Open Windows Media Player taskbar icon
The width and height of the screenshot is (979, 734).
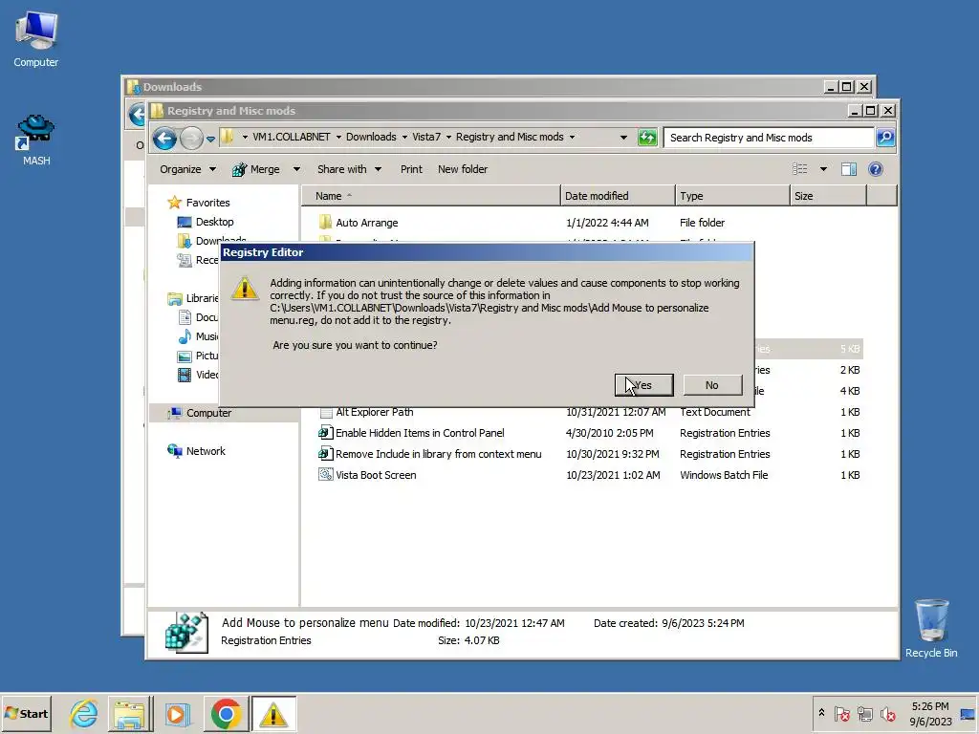coord(177,713)
